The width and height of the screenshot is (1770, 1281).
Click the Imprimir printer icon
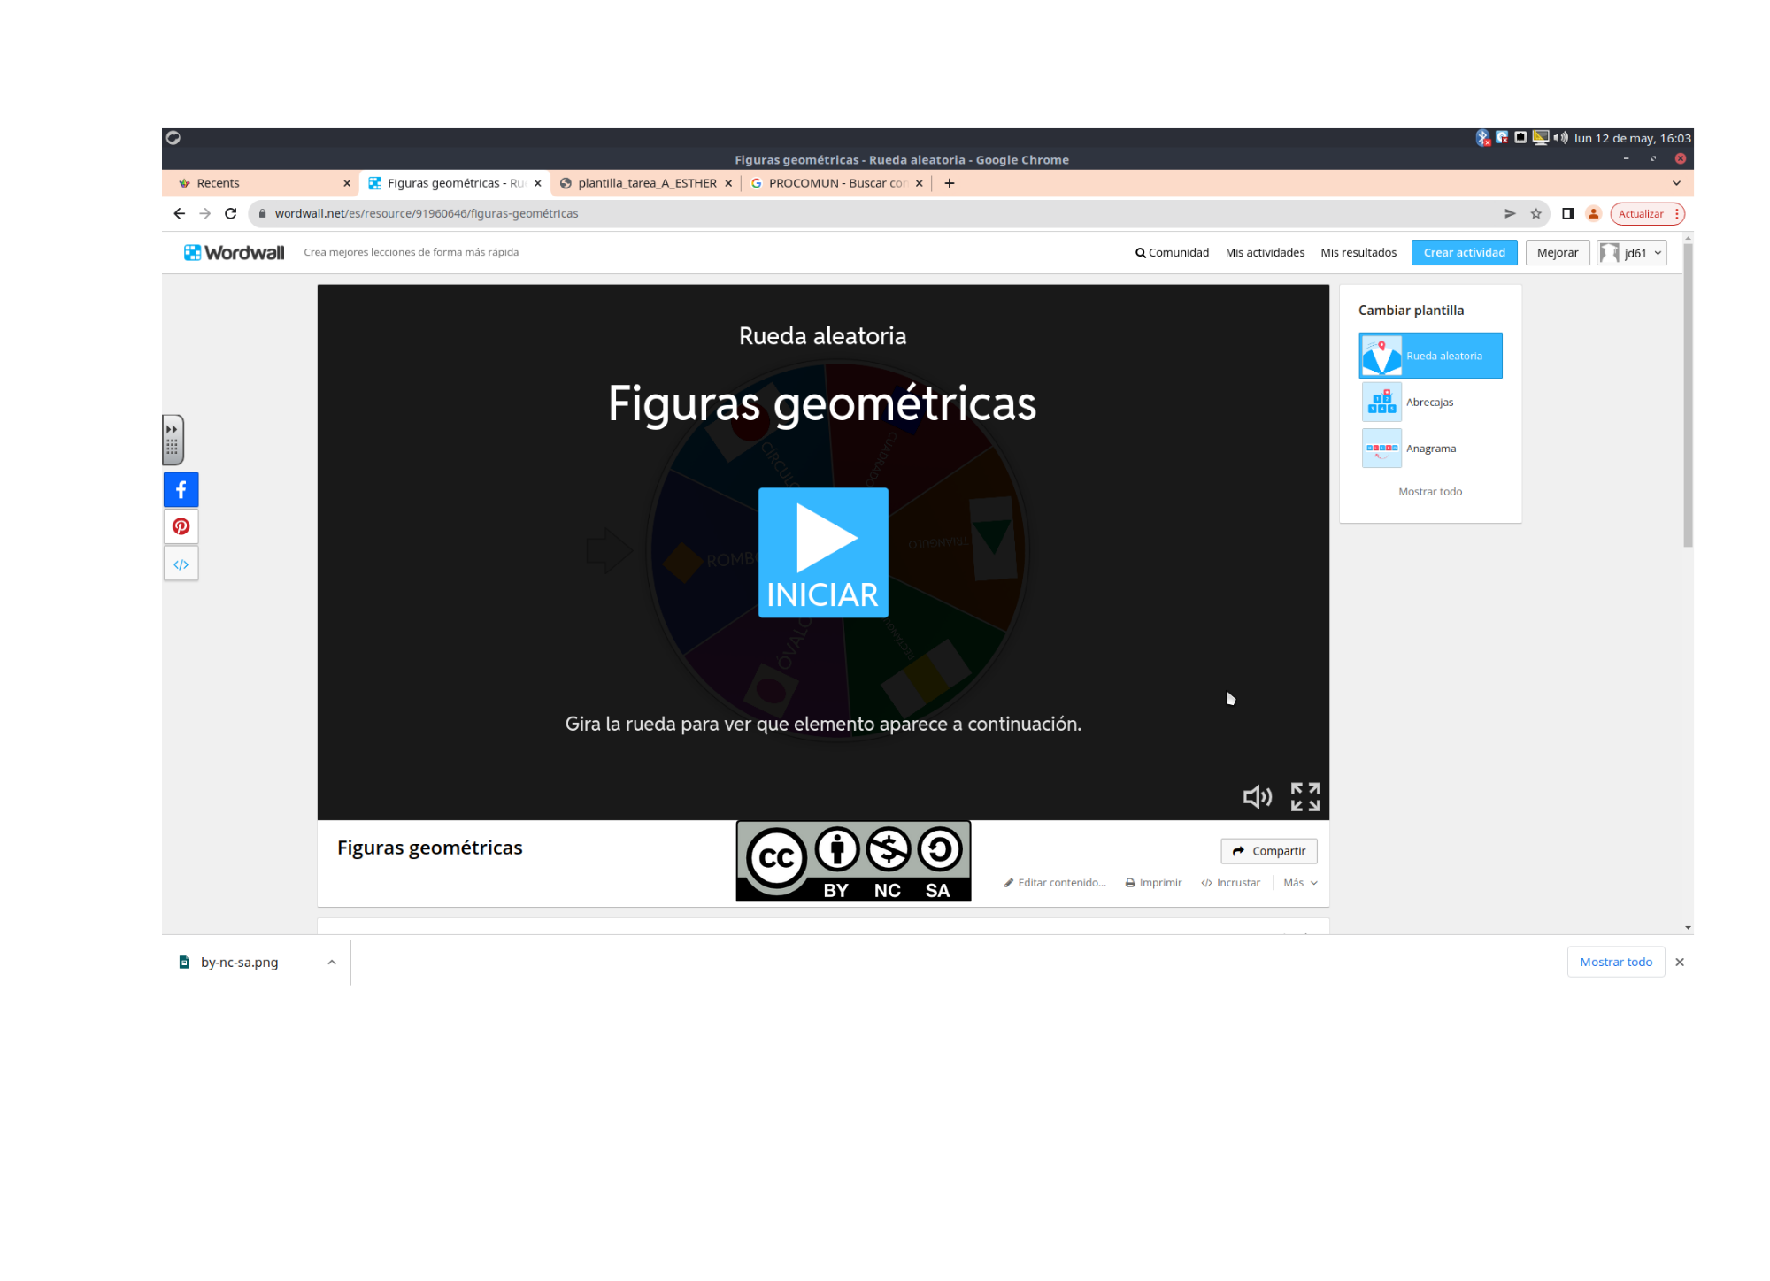click(1130, 882)
